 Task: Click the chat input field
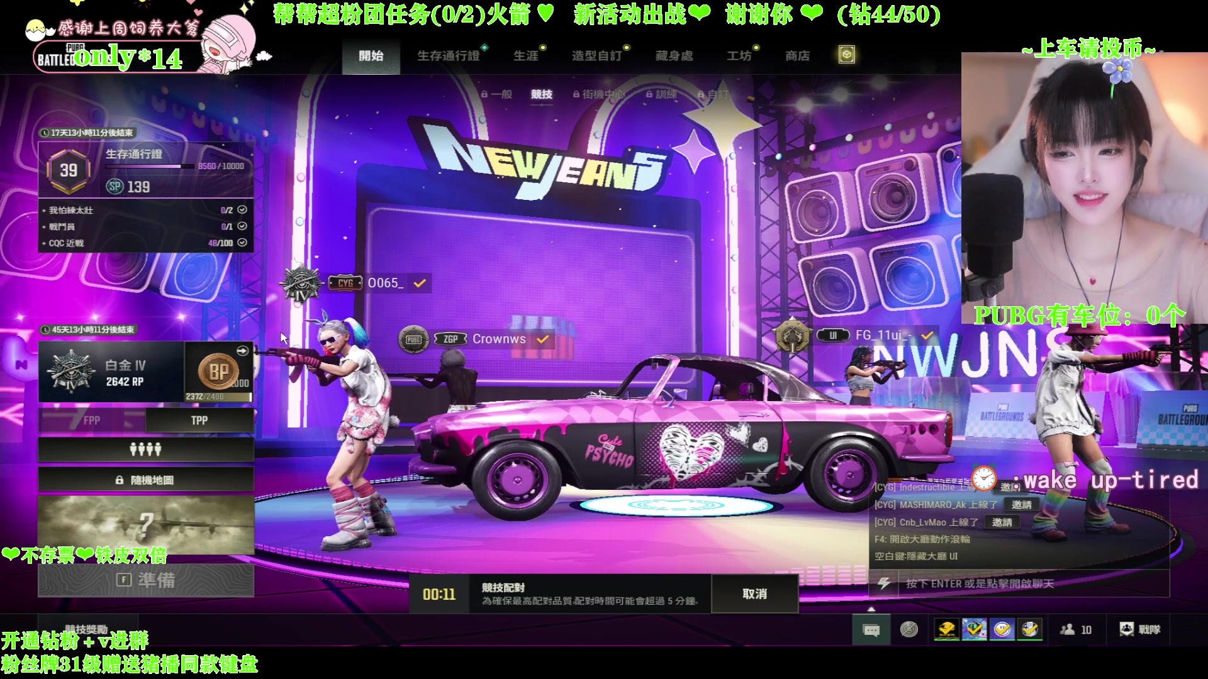(1034, 583)
